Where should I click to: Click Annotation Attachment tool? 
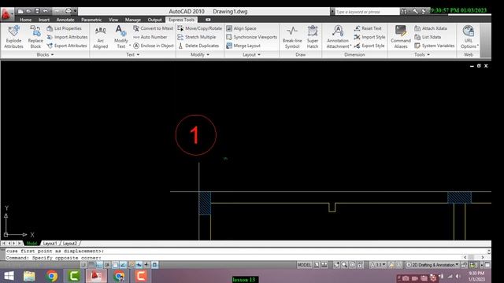point(338,37)
